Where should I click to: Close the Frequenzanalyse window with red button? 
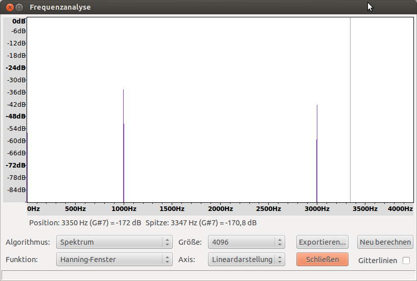(10, 7)
